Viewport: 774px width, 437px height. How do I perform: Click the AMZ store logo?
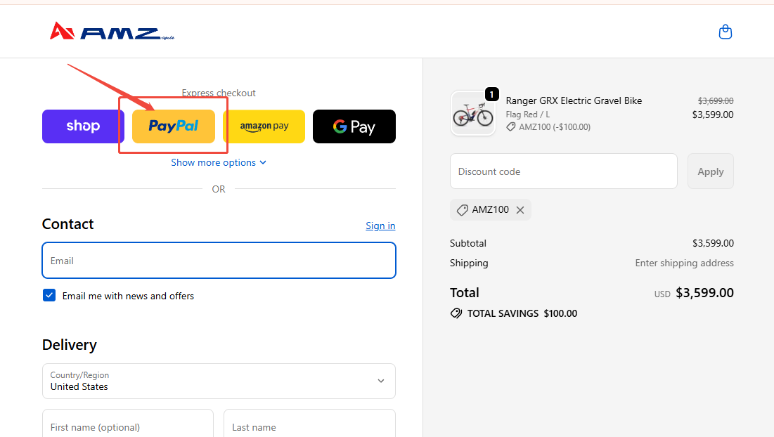[111, 32]
